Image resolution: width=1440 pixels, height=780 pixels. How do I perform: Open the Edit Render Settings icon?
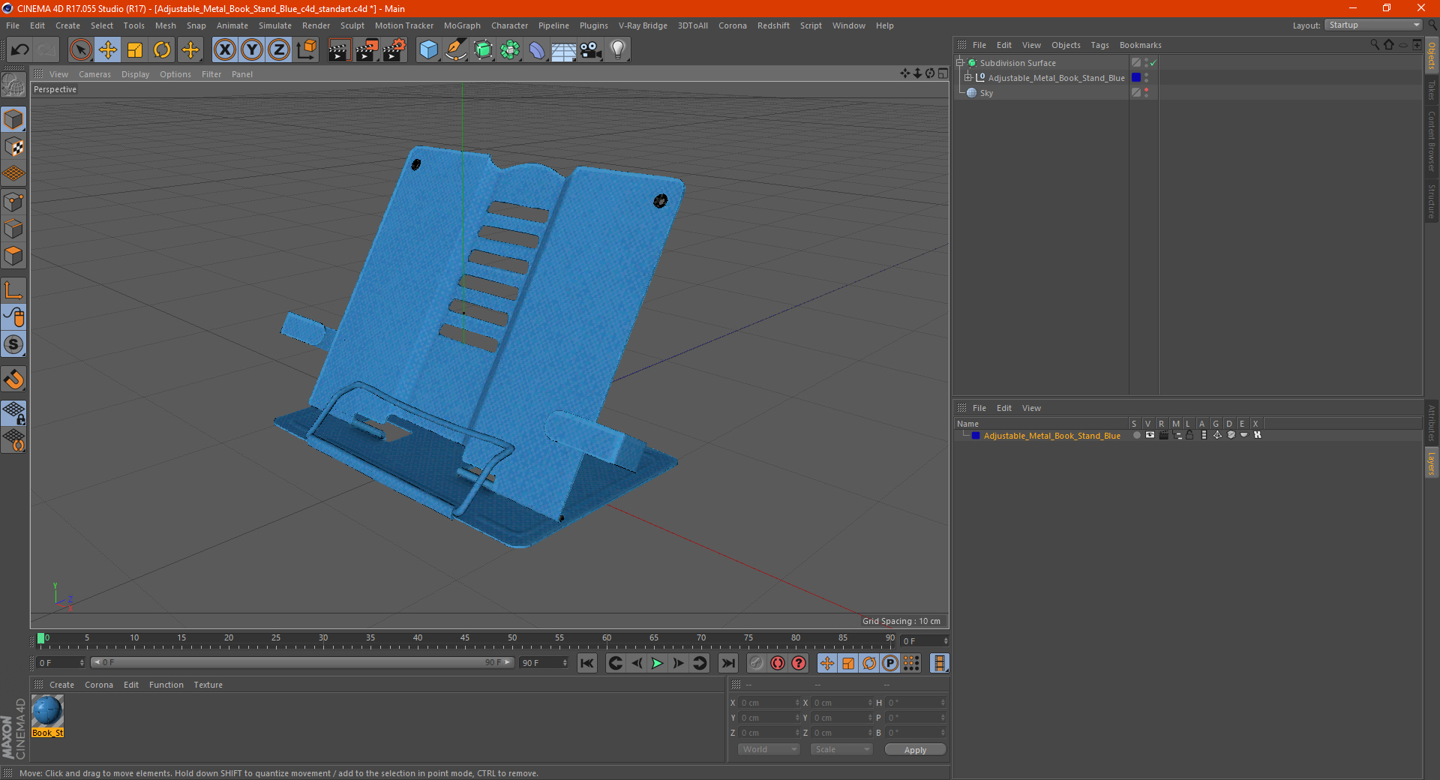point(394,50)
